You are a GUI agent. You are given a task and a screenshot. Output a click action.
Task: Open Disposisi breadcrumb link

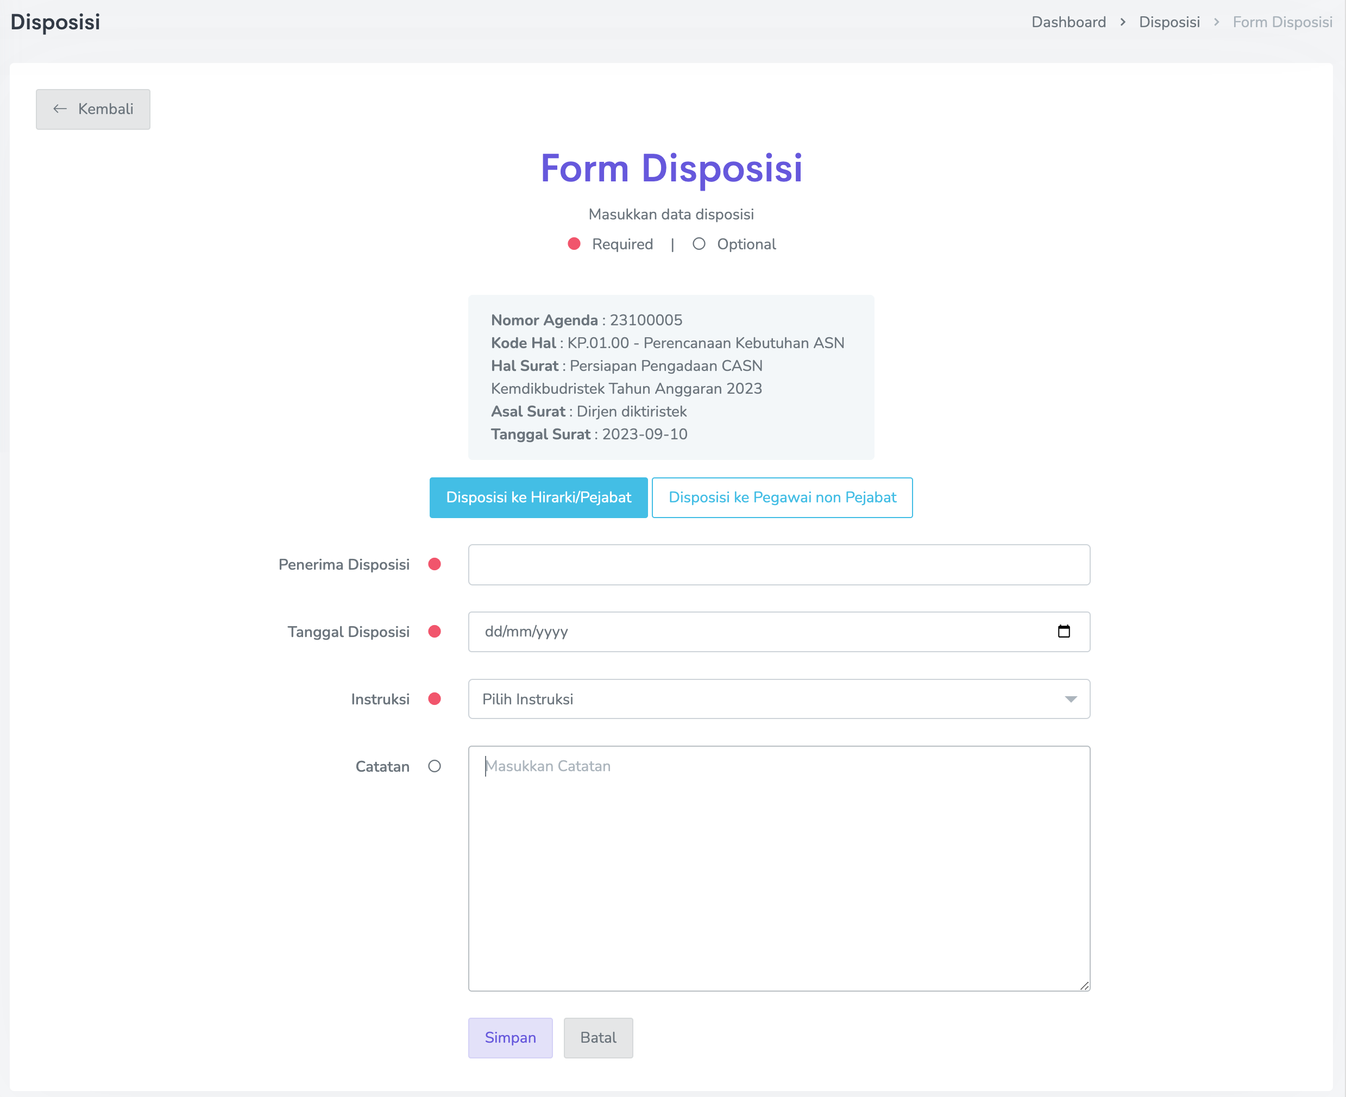tap(1168, 22)
